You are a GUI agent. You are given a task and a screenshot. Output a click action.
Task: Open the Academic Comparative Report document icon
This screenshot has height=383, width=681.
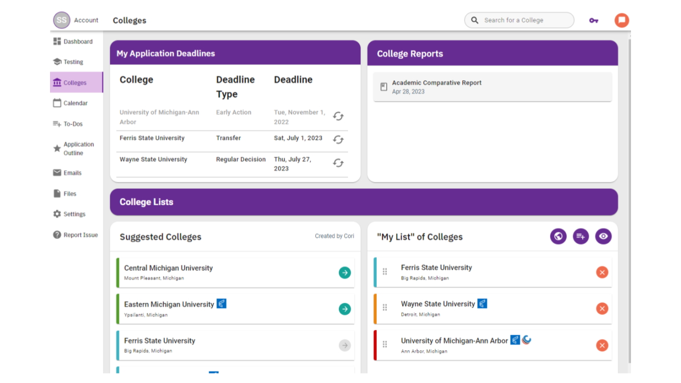(384, 87)
